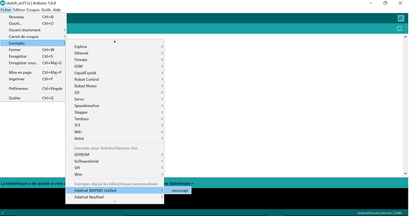Choose Enregistrer sous... menu item
The image size is (412, 216).
coord(33,63)
